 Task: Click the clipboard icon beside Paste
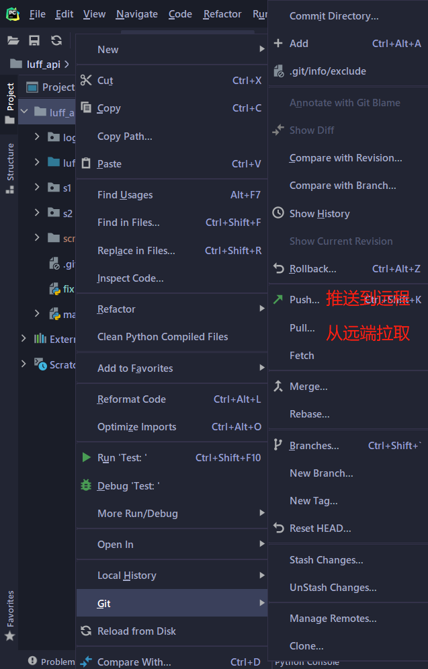click(86, 163)
